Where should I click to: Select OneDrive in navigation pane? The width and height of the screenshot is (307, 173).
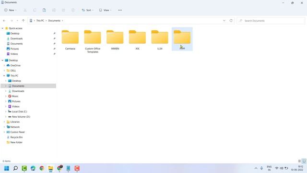[15, 65]
